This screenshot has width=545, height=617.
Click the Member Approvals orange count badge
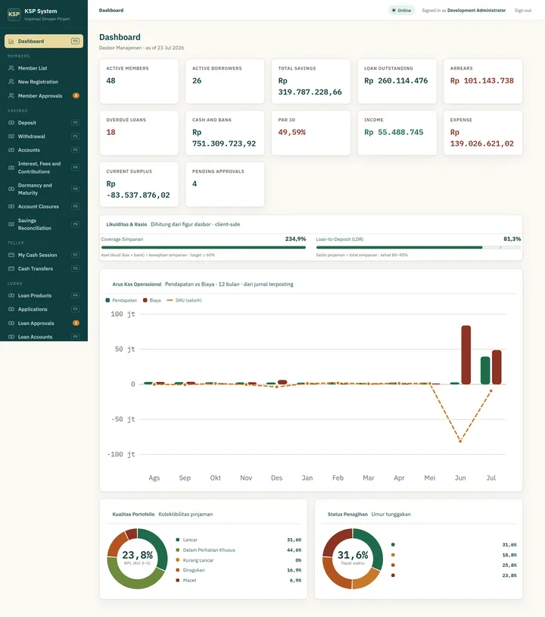[x=76, y=96]
